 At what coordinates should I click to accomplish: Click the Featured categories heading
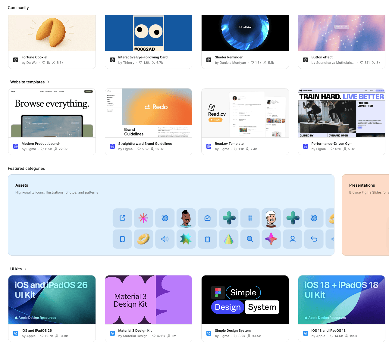pos(26,168)
